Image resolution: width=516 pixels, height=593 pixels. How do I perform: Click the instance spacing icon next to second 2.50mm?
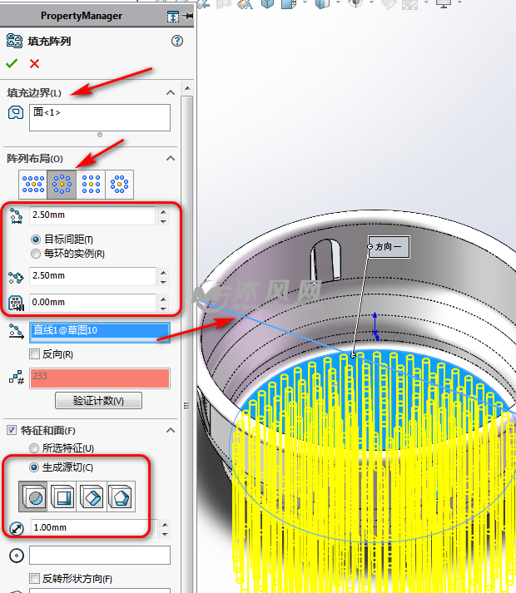tap(16, 277)
